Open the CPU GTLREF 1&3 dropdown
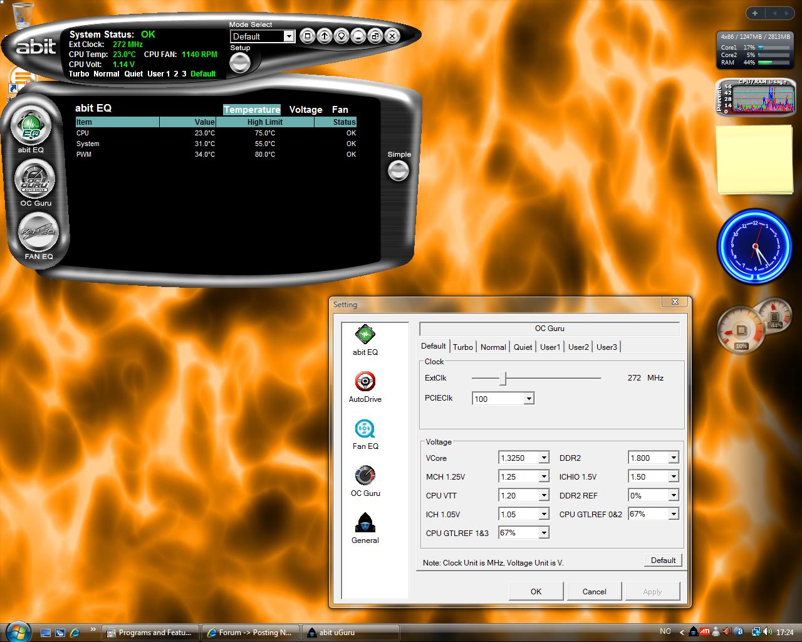Image resolution: width=802 pixels, height=642 pixels. click(544, 533)
